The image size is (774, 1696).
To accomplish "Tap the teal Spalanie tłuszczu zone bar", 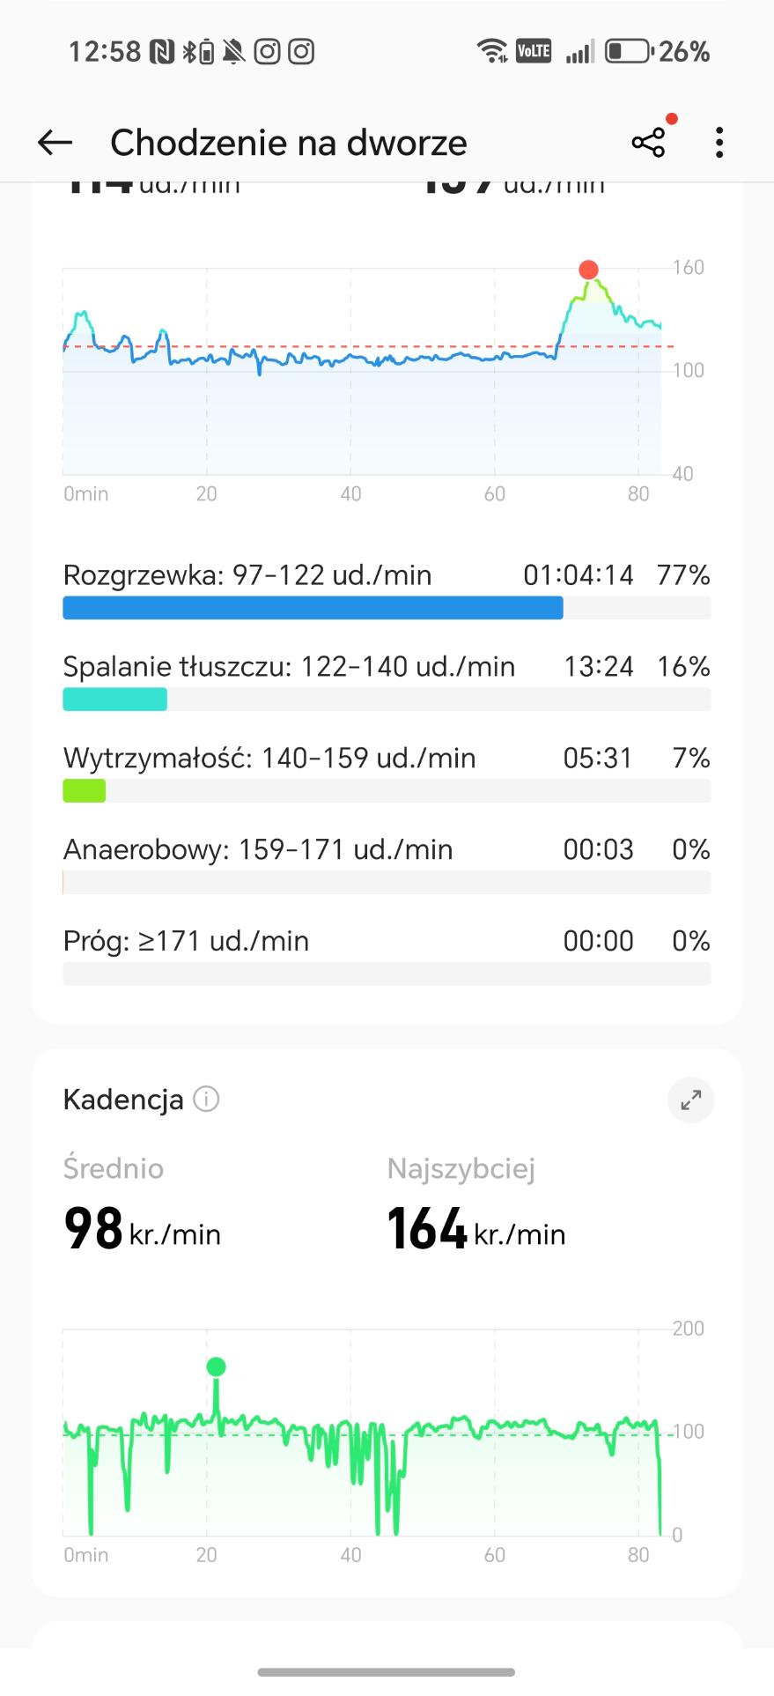I will point(114,700).
